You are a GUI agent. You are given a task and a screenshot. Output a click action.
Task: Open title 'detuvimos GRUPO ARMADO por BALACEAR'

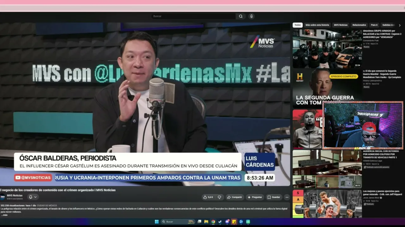(382, 34)
